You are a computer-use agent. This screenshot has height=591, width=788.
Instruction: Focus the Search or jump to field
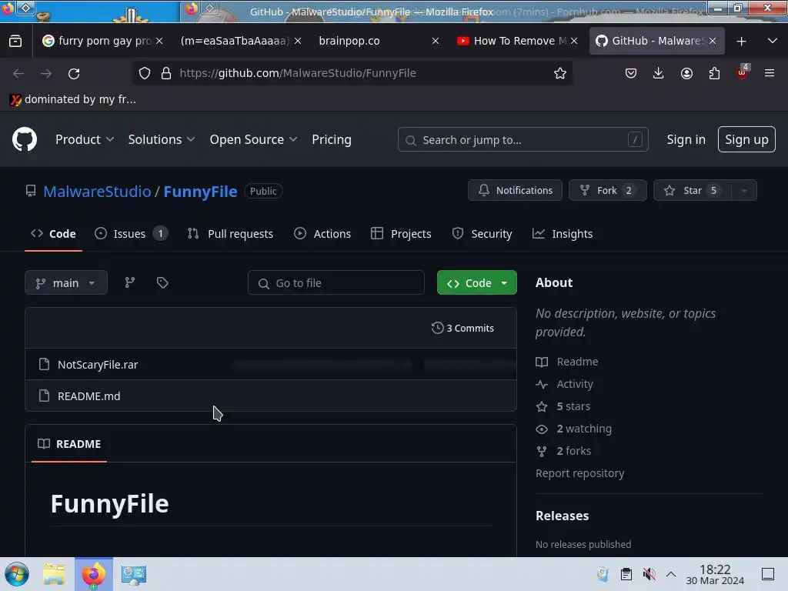[x=523, y=140]
